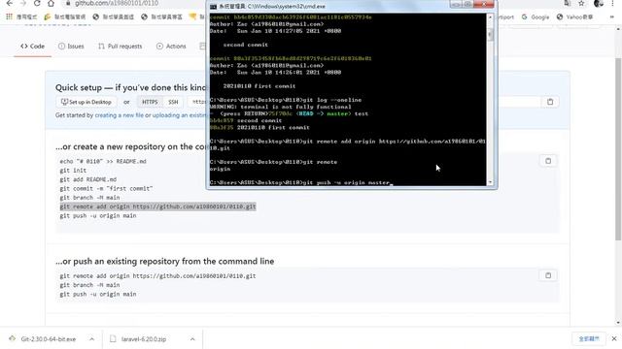Expand options for Git-2.30.0-64-bit.exe download

[x=91, y=339]
